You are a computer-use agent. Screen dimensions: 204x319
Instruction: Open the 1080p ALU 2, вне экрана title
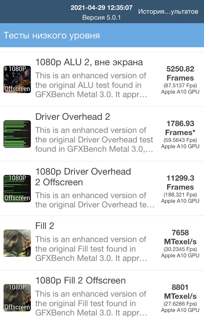coord(89,62)
